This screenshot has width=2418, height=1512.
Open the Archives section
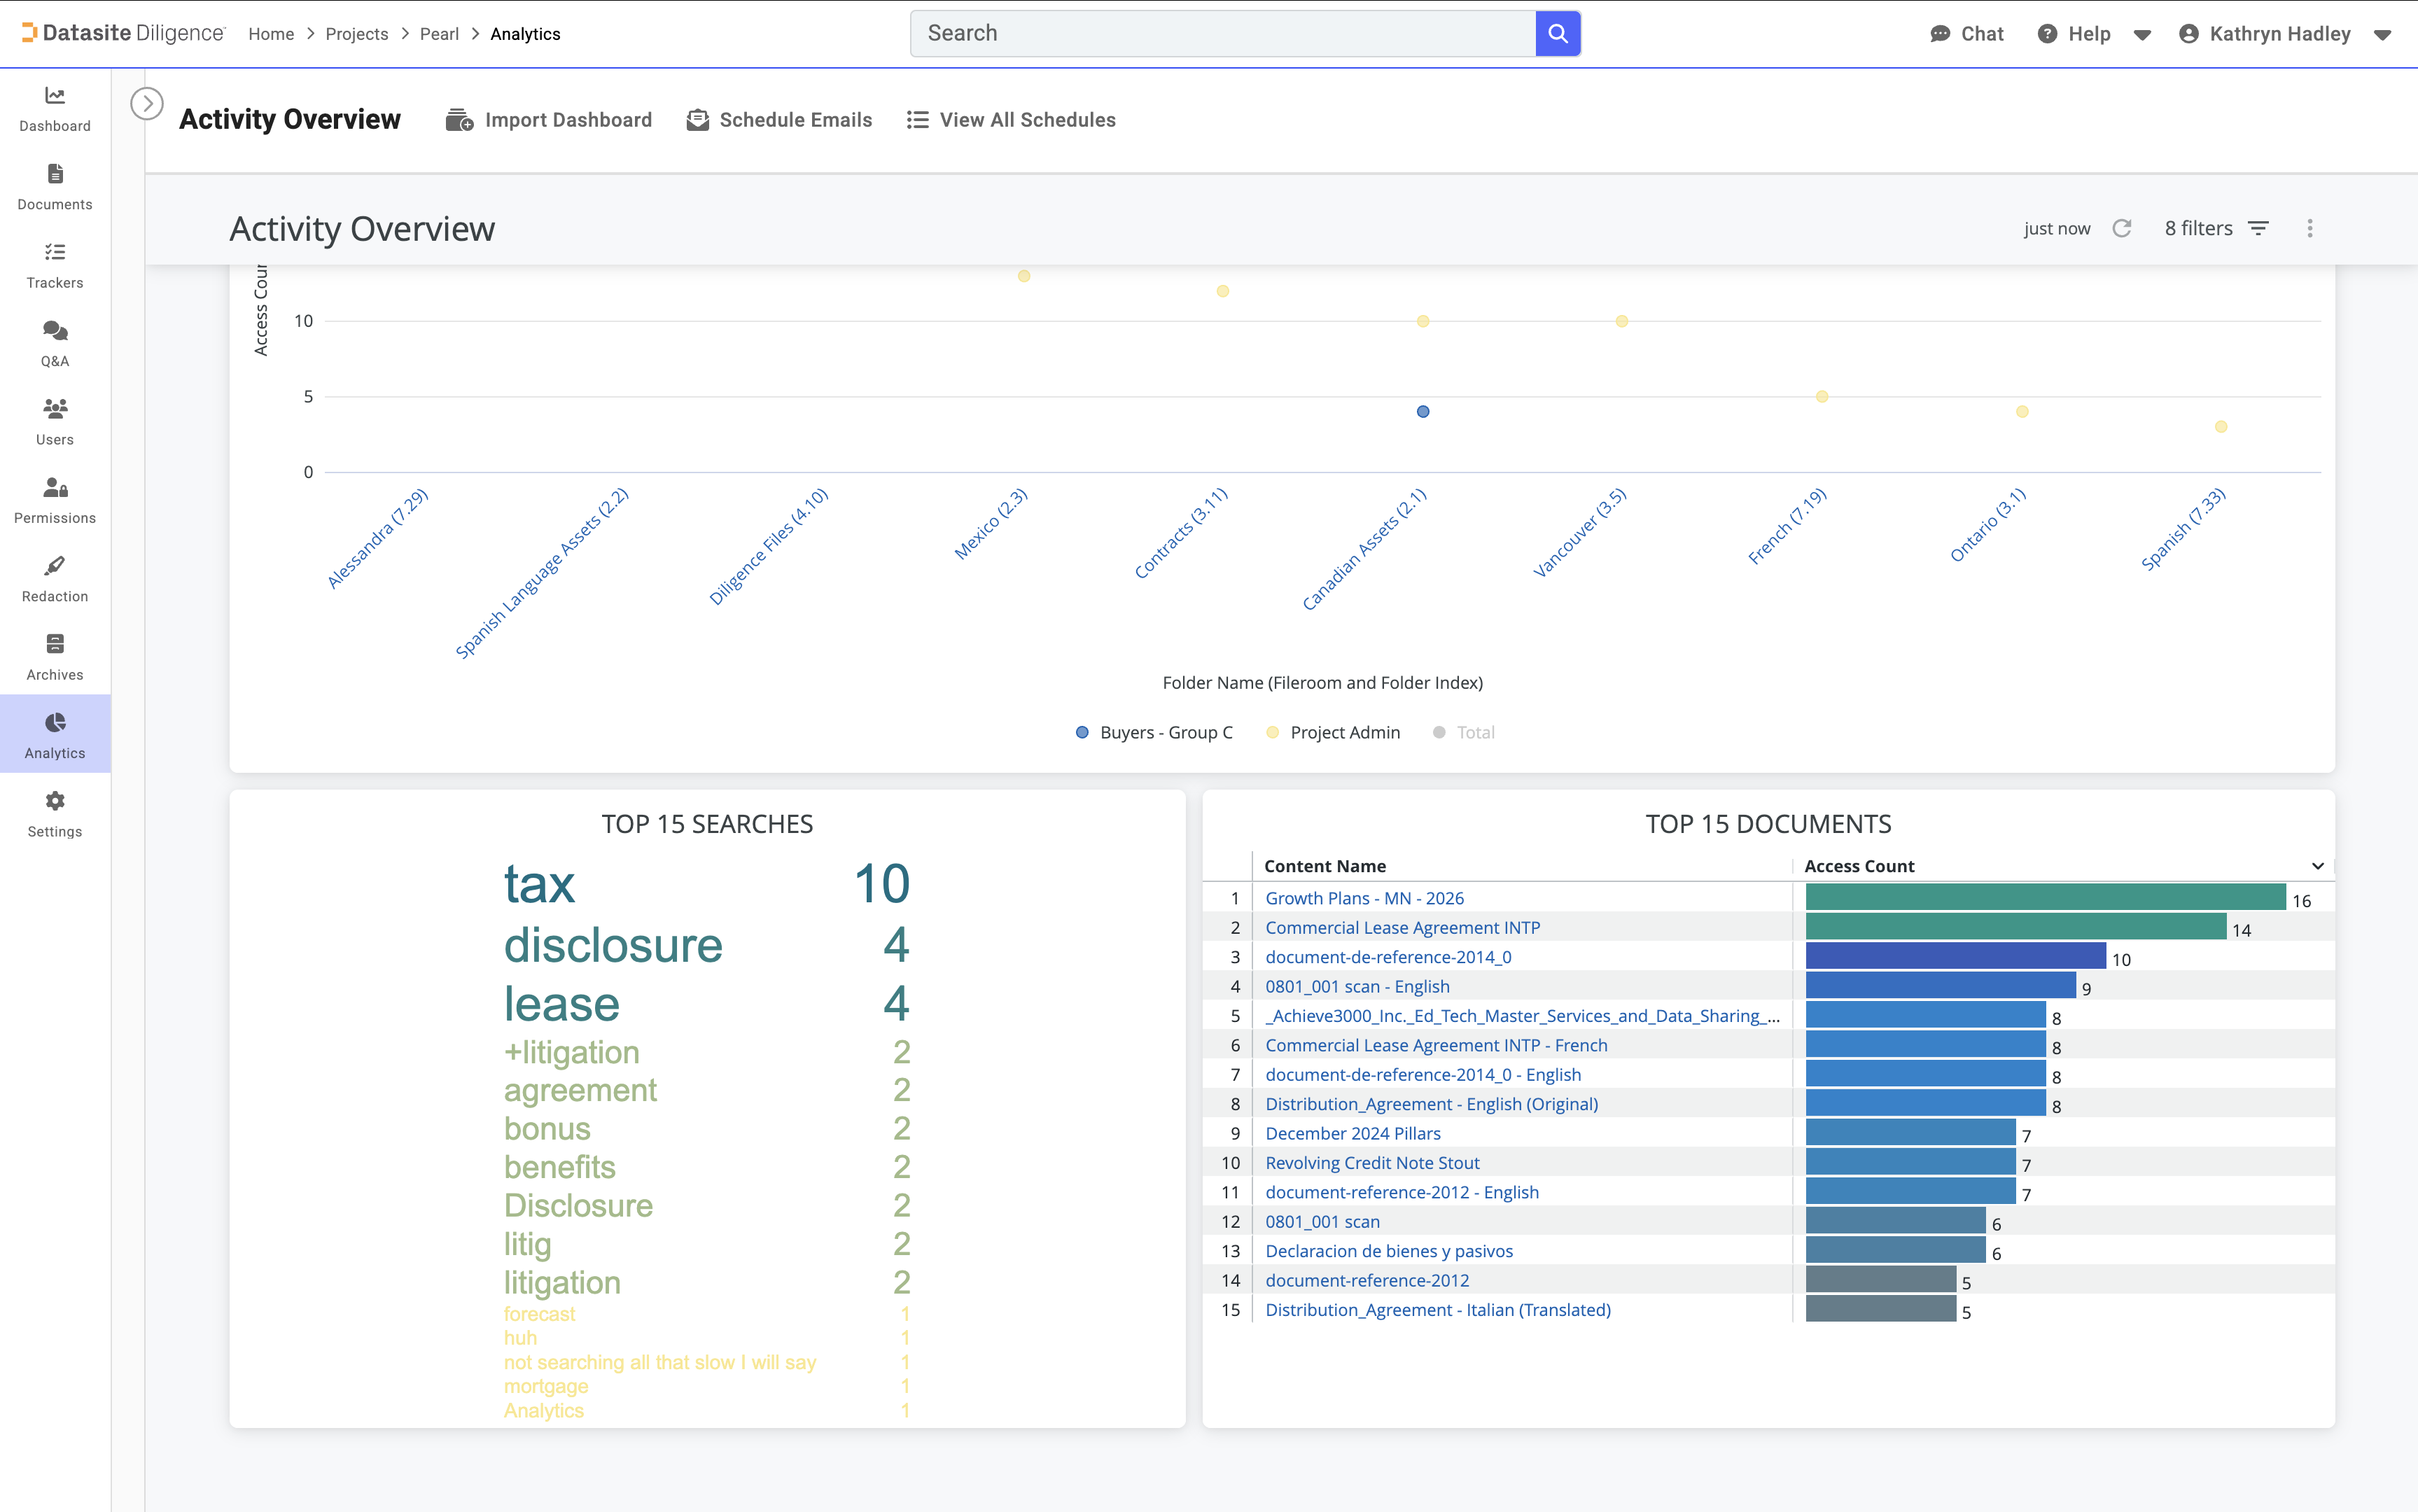(x=55, y=656)
